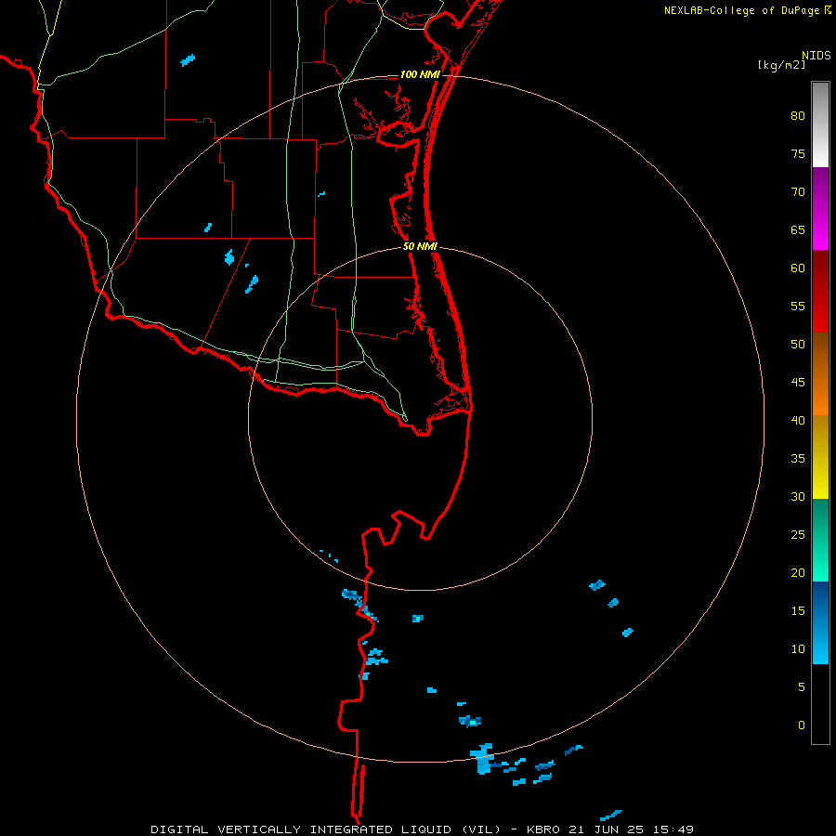Select the 75 value on the VIL scale
The width and height of the screenshot is (836, 836).
(798, 153)
